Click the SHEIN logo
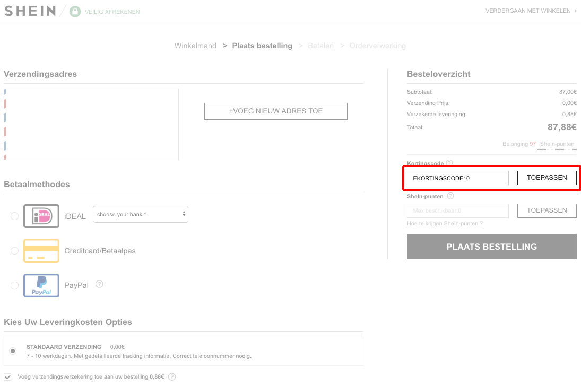This screenshot has width=581, height=386. [30, 11]
